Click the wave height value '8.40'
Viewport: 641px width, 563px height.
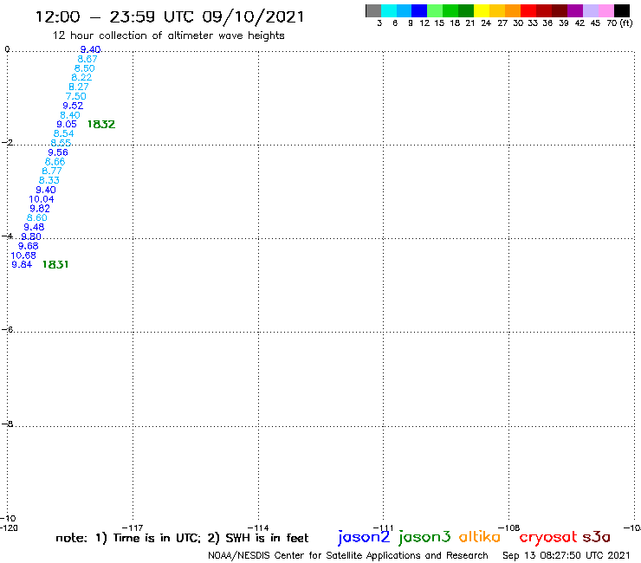pos(70,115)
